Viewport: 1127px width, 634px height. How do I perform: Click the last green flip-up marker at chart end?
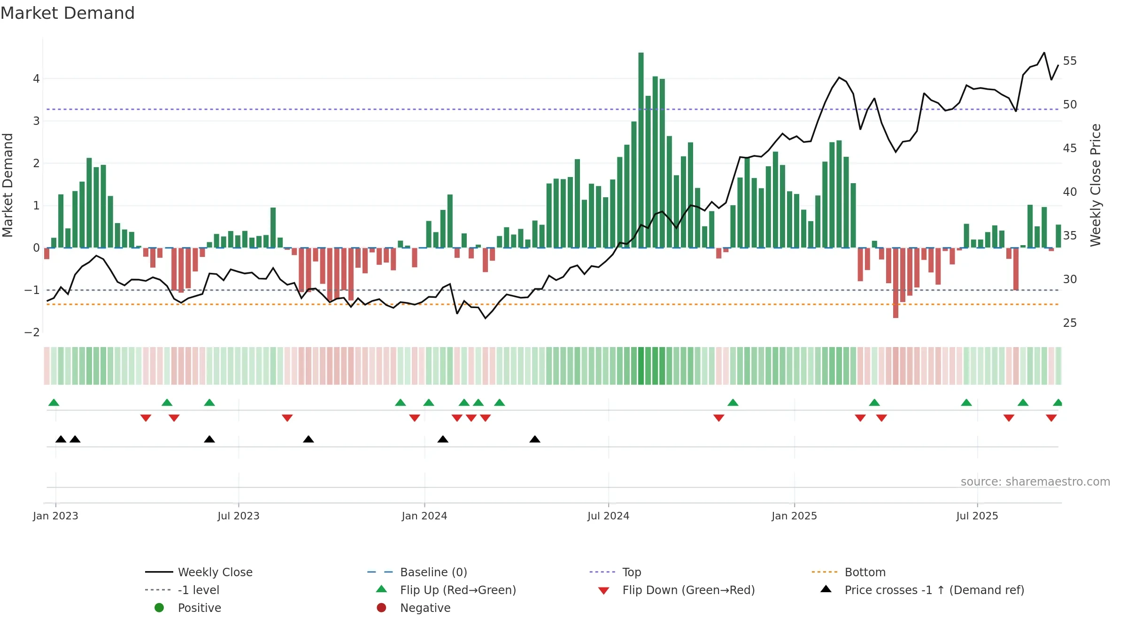1058,402
